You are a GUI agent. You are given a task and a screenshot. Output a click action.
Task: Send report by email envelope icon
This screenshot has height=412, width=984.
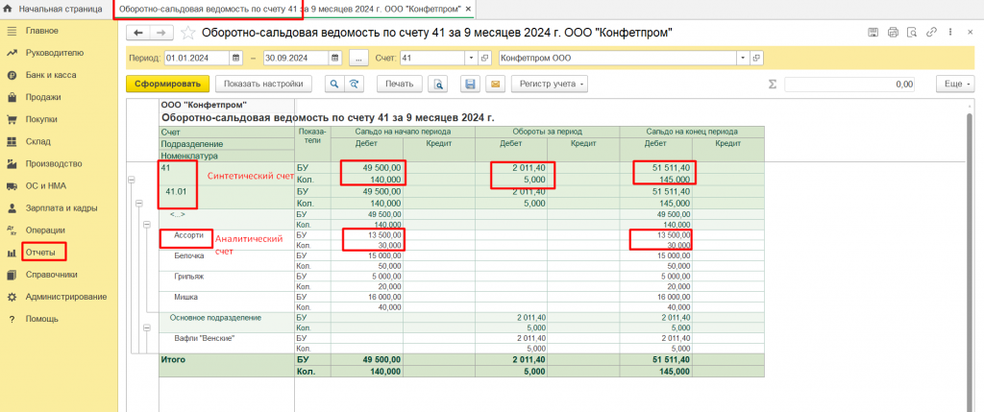point(494,85)
